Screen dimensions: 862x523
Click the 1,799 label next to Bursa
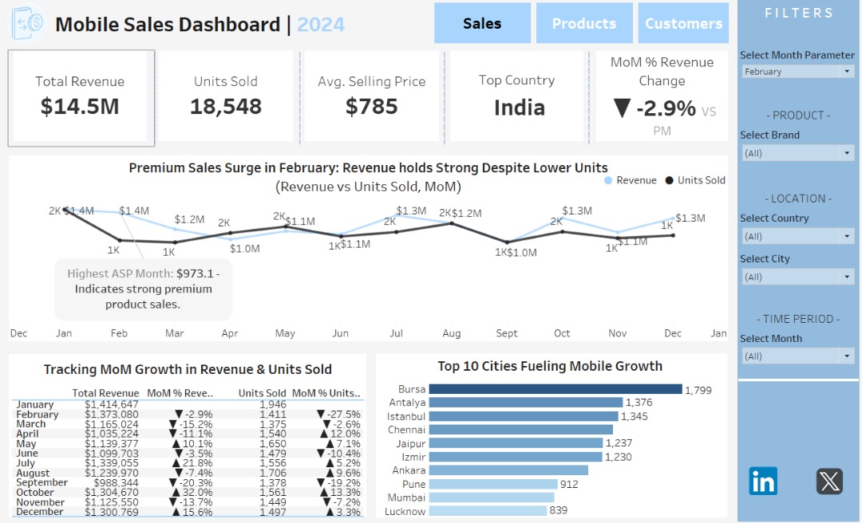(698, 390)
